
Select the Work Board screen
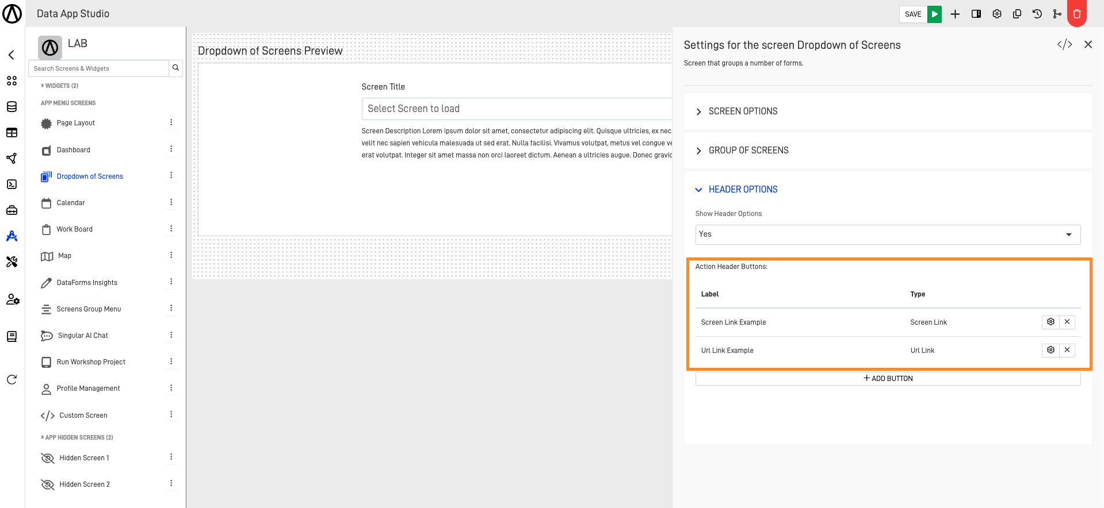click(x=74, y=229)
